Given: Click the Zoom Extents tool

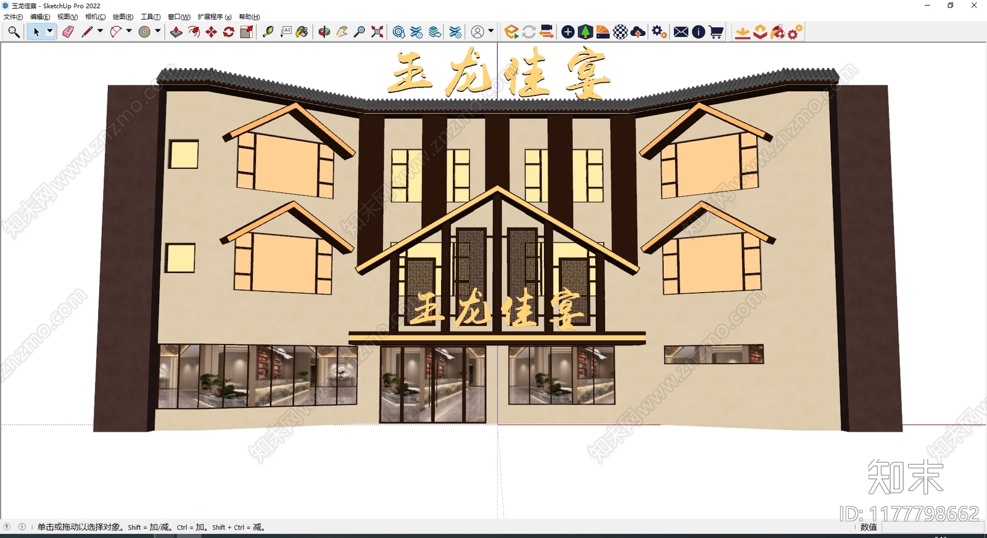Looking at the screenshot, I should pos(377,32).
